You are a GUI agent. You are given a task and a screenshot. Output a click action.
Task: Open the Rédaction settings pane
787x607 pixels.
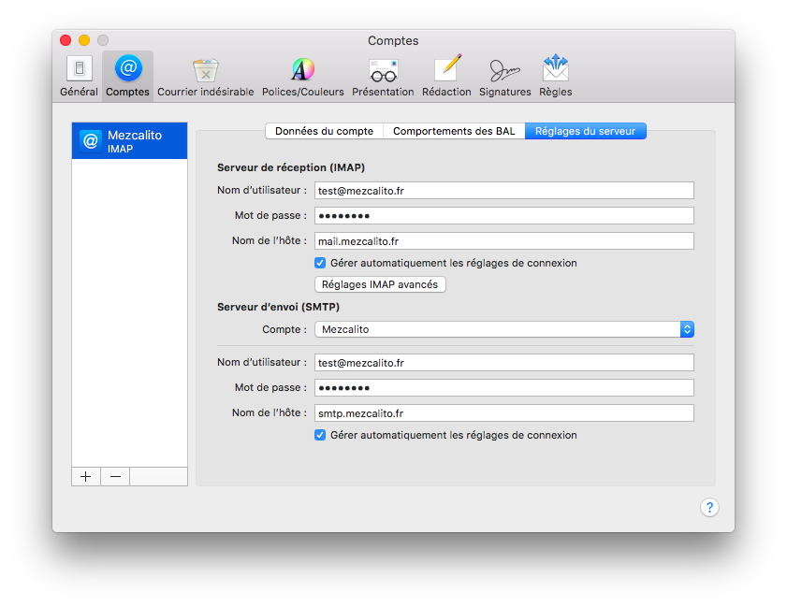point(446,75)
